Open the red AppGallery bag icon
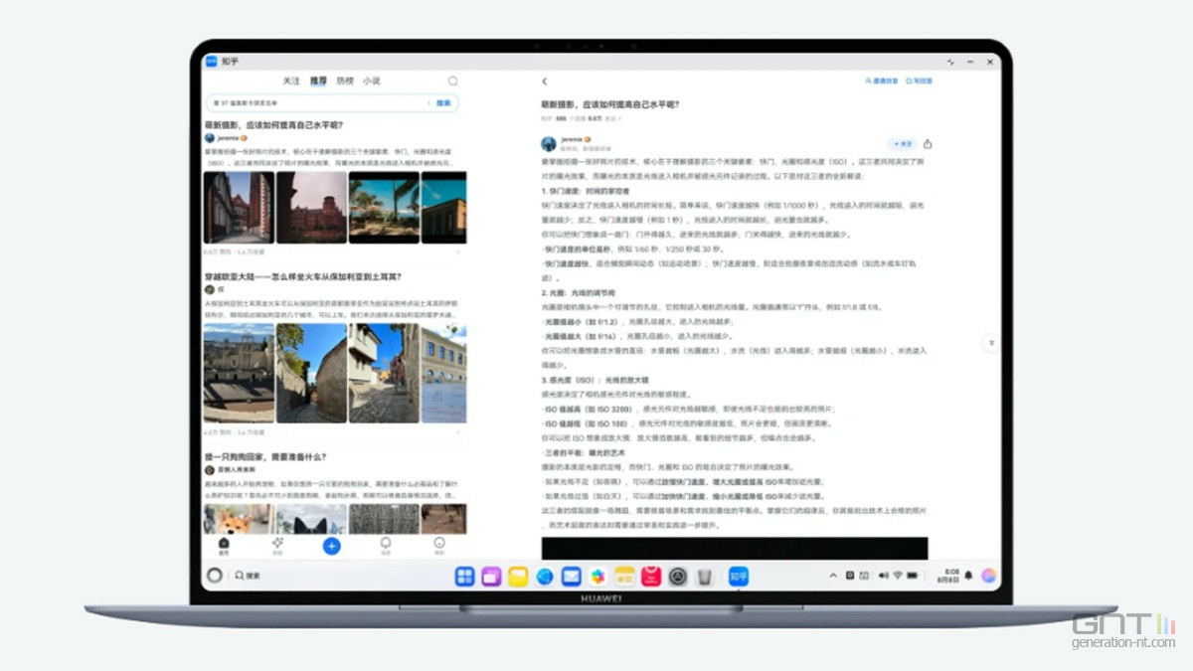 tap(651, 576)
